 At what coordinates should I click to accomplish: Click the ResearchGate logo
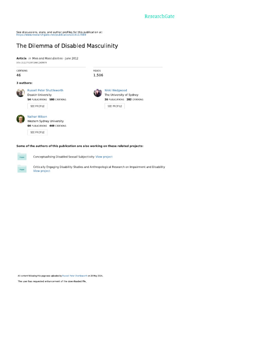[x=159, y=16]
